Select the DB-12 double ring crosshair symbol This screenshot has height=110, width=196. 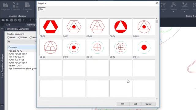121,47
